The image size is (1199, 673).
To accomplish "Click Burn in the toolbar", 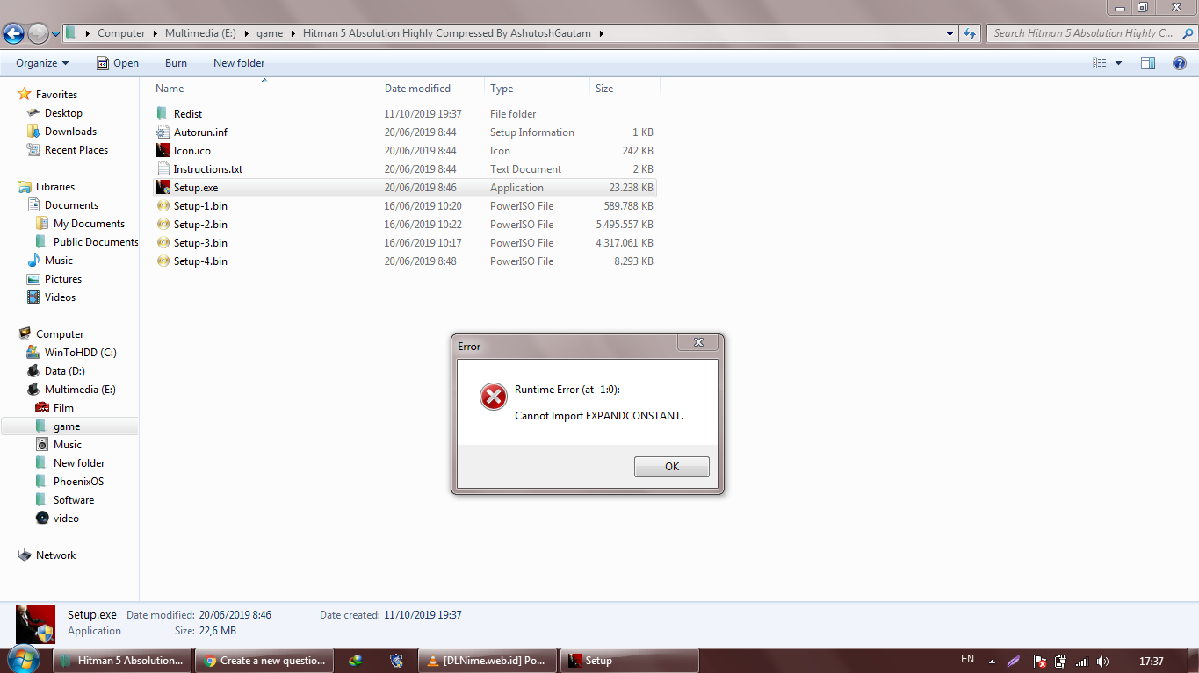I will tap(176, 63).
